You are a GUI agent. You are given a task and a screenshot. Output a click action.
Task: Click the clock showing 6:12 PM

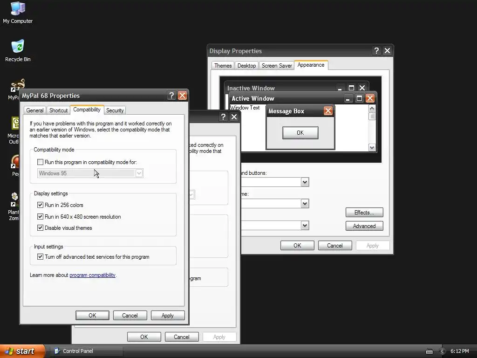460,351
